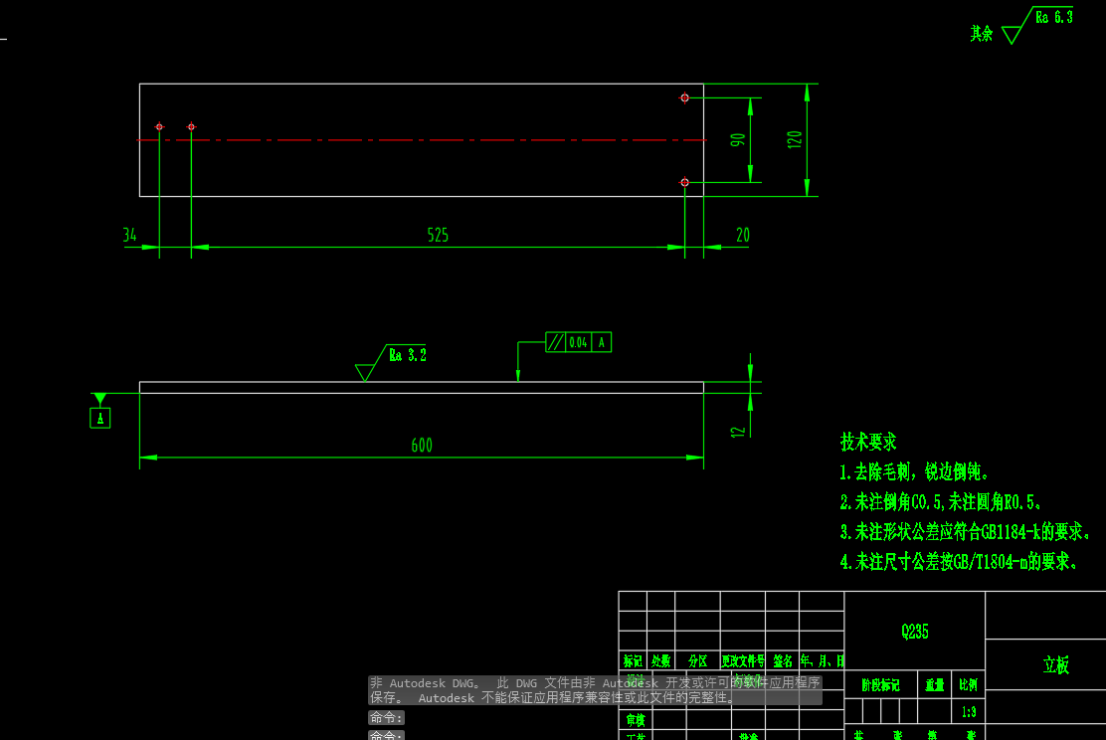
Task: Select the 年、月、日 column header
Action: click(x=822, y=661)
